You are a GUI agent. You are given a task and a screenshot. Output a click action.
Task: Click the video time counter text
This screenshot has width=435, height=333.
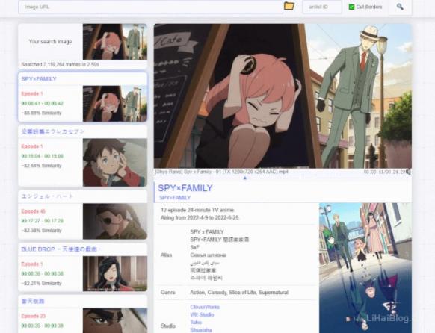point(384,172)
